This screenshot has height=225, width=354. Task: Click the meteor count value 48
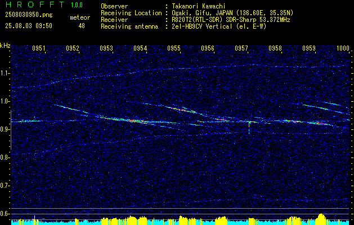(x=82, y=26)
